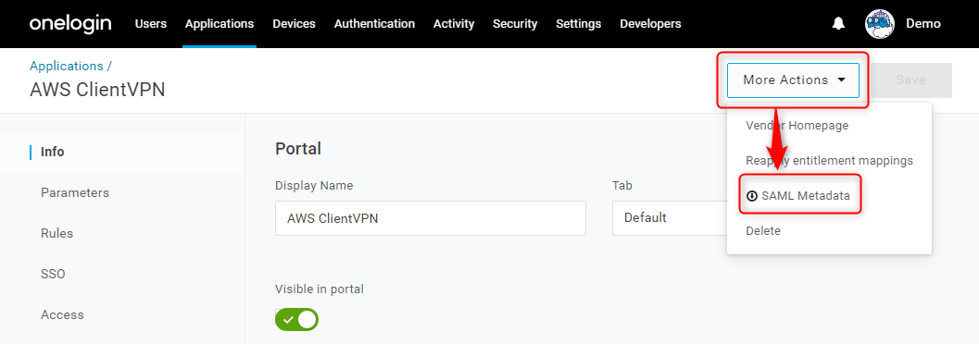Choose Delete from More Actions menu
This screenshot has width=979, height=344.
pyautogui.click(x=763, y=230)
